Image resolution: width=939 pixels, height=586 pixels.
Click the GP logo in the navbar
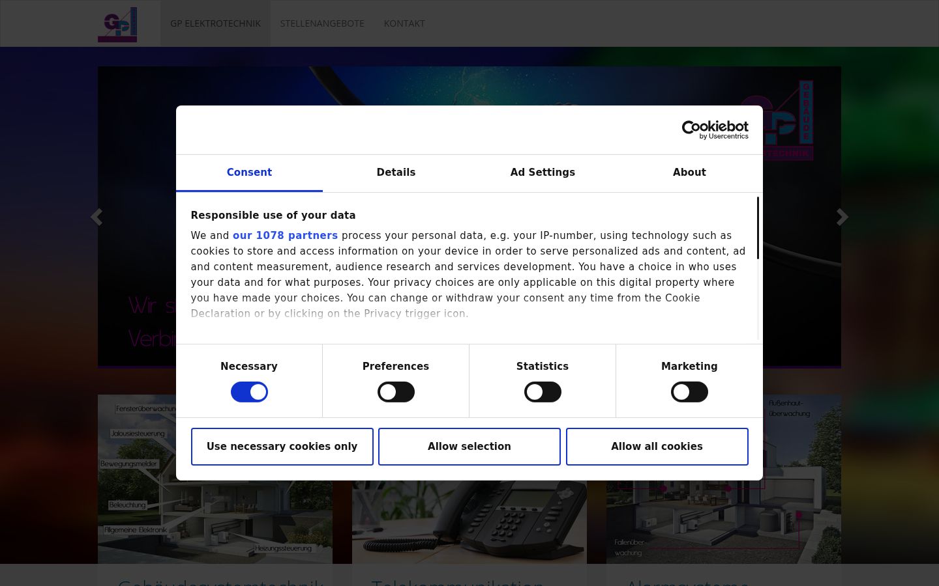point(117,24)
